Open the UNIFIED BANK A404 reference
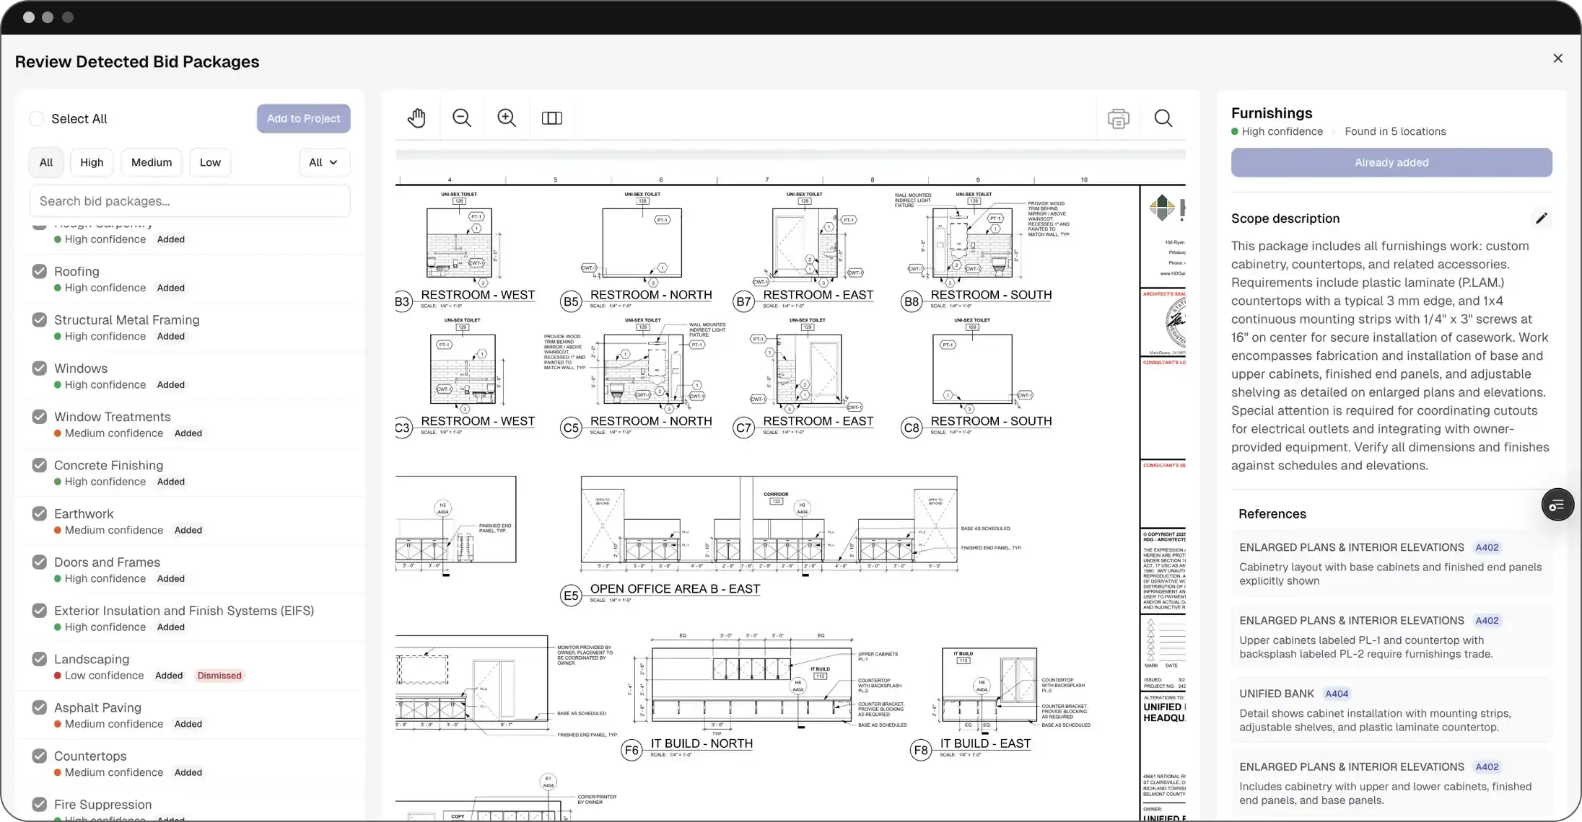The image size is (1582, 822). tap(1391, 710)
